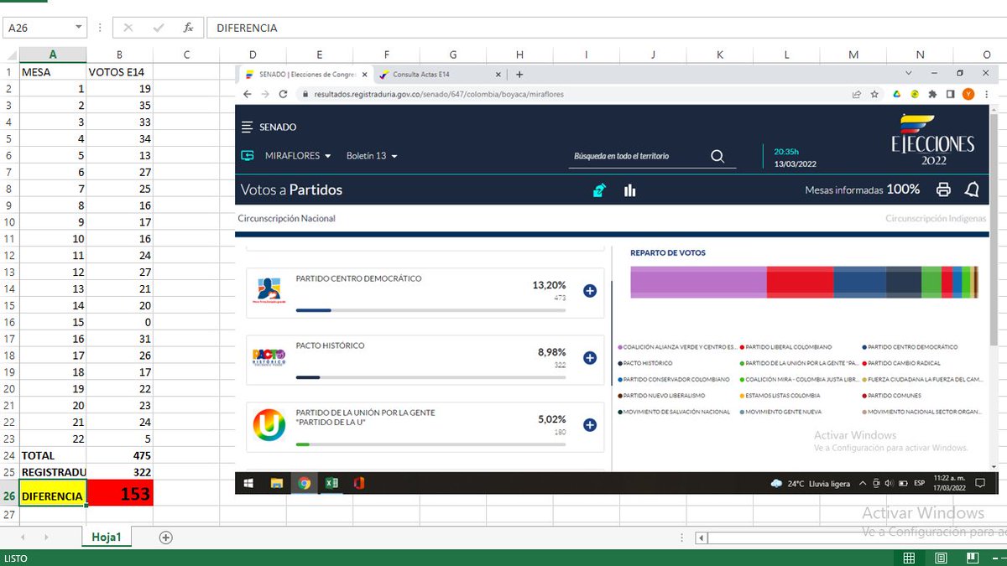Switch to the SENADO Elecciones tab
The image size is (1007, 566).
[x=305, y=75]
